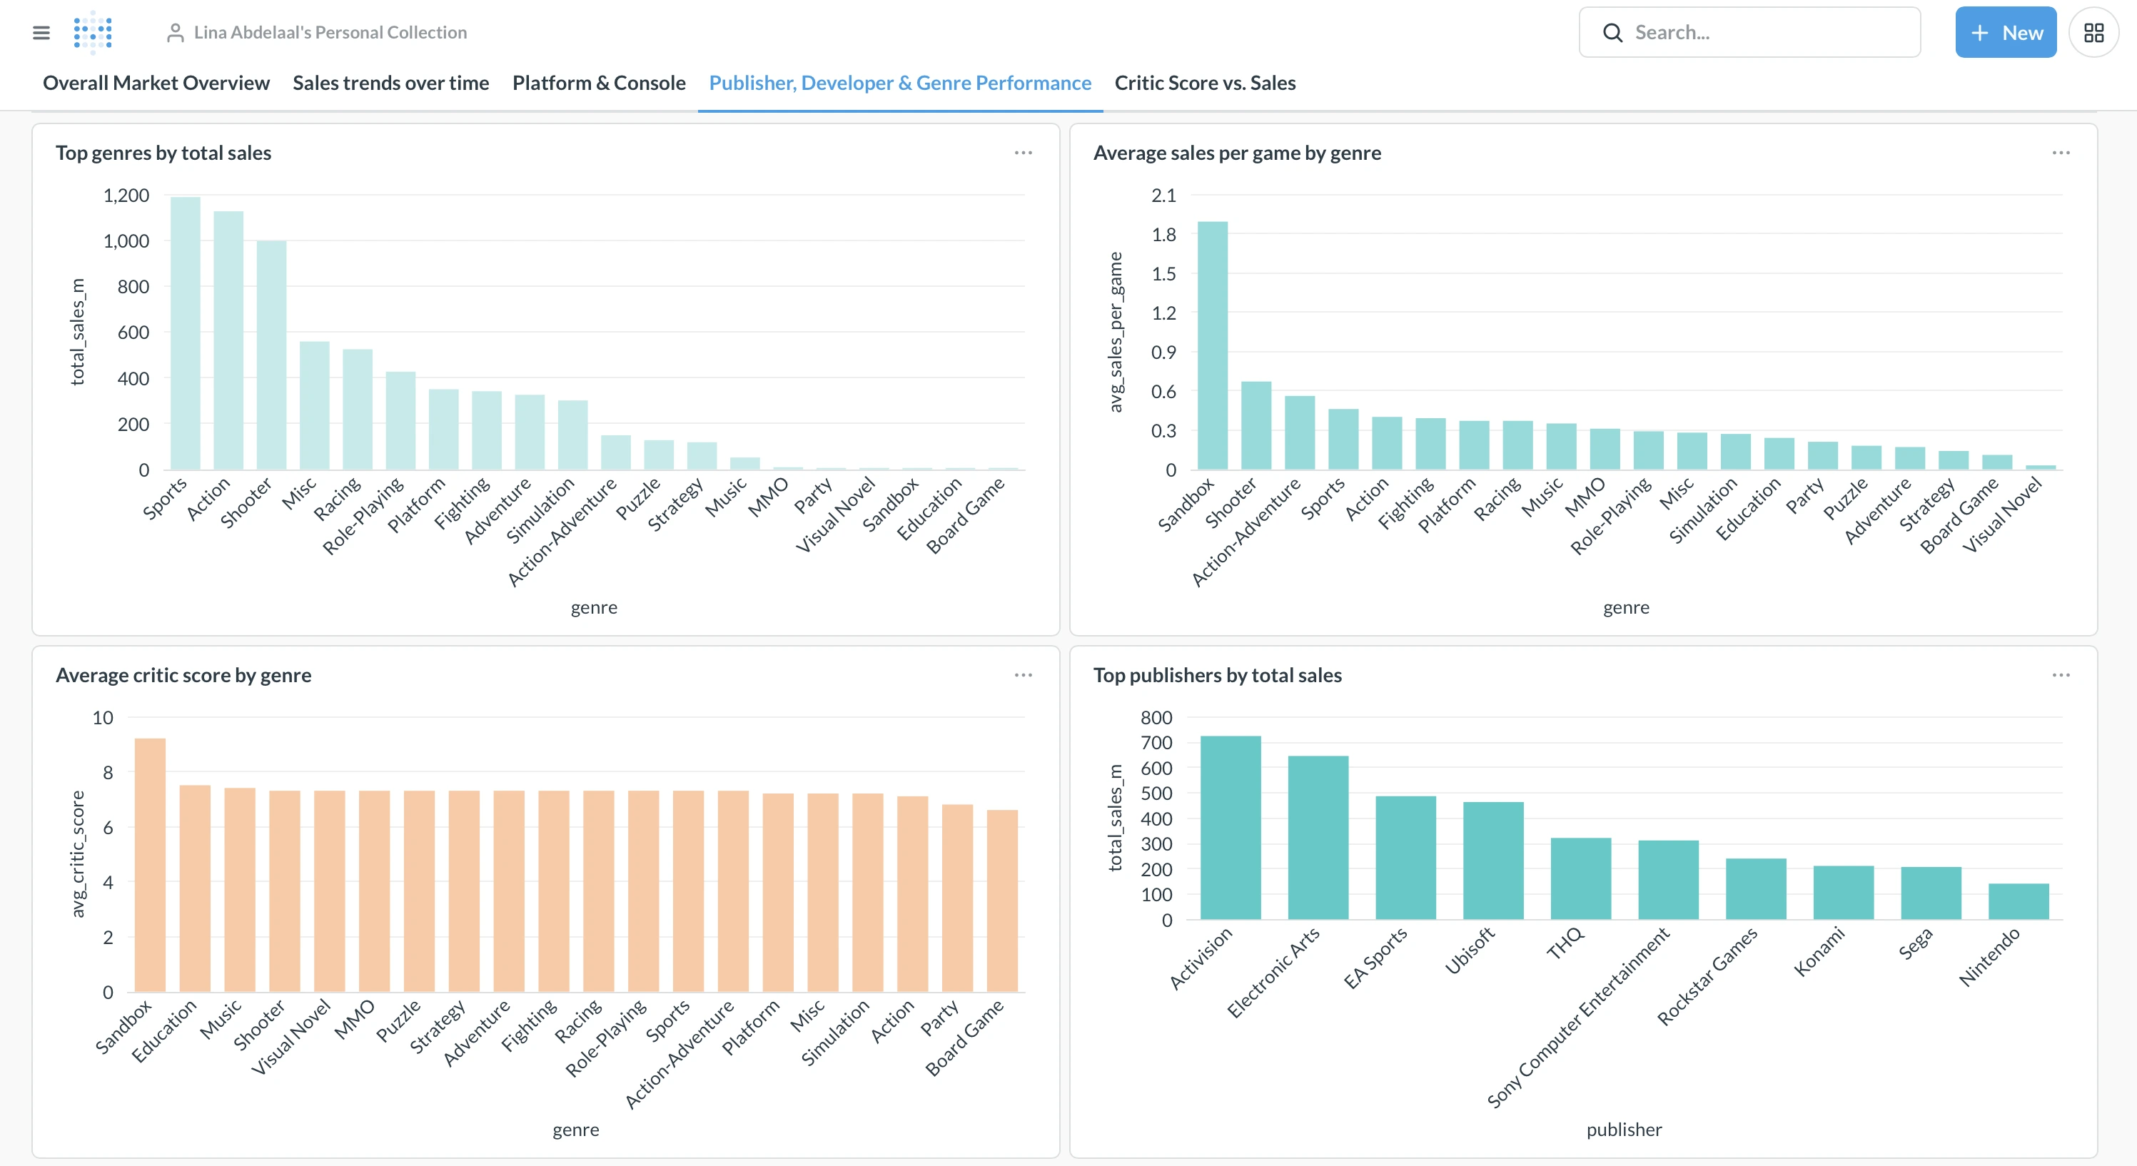
Task: Open ellipsis menu on Top publishers card
Action: pyautogui.click(x=2061, y=675)
